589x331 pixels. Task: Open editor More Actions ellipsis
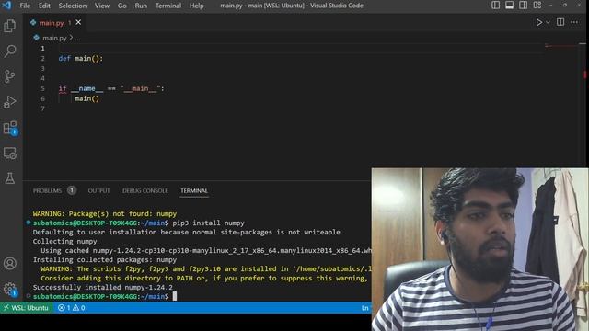(574, 22)
